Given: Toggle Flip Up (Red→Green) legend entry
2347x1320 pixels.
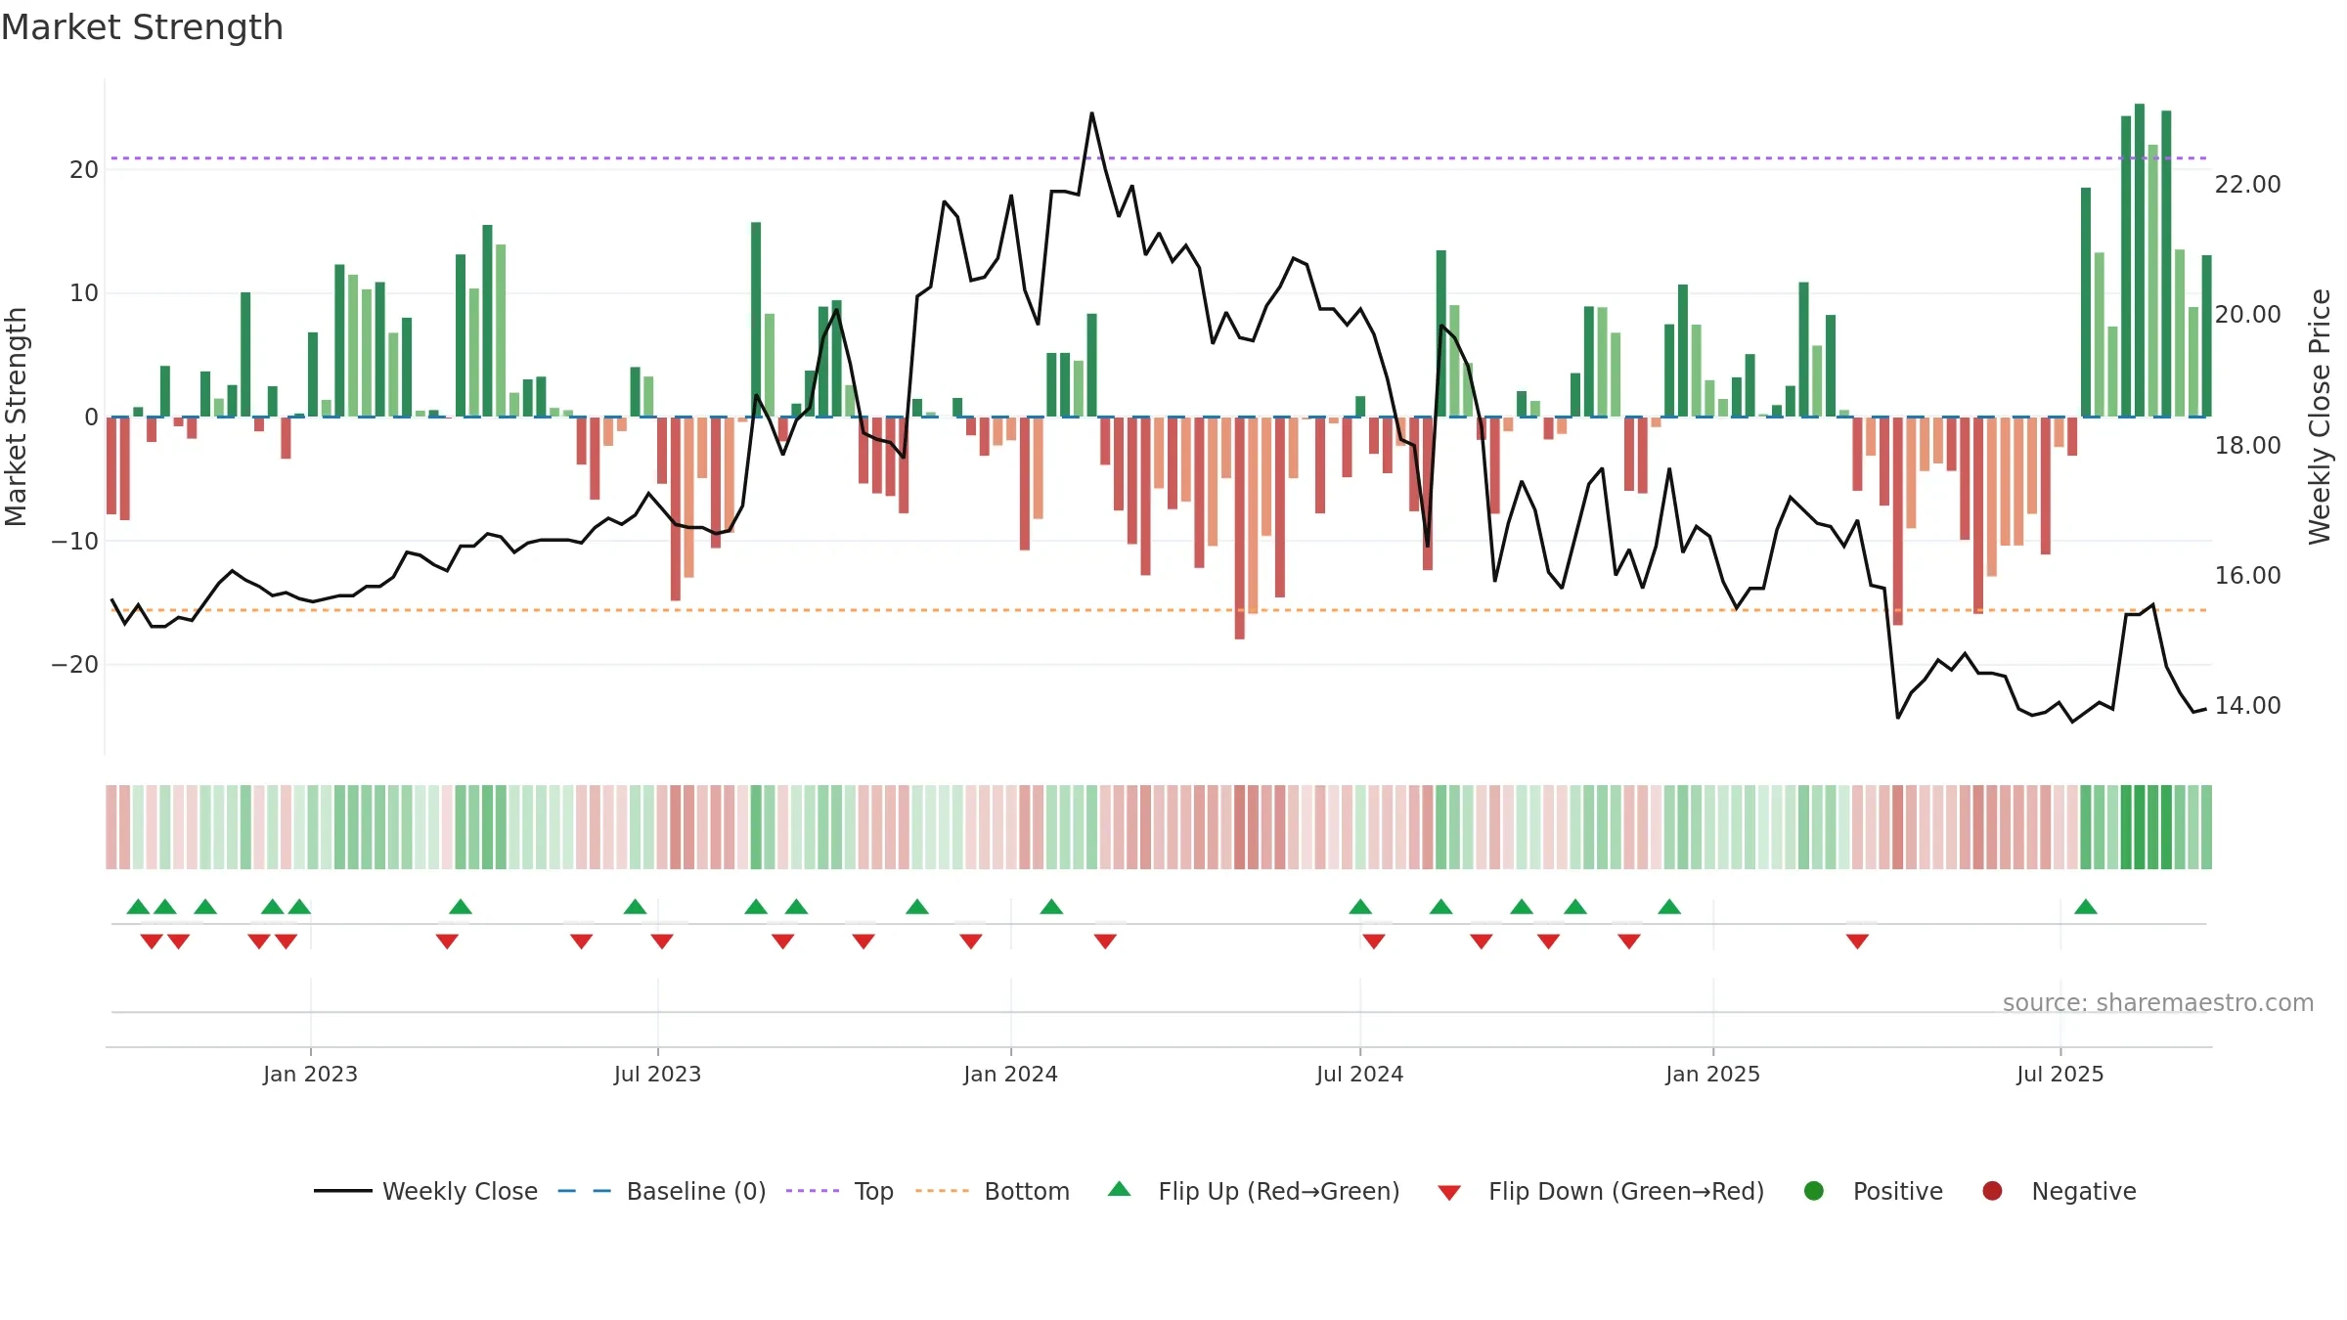Looking at the screenshot, I should (1254, 1191).
